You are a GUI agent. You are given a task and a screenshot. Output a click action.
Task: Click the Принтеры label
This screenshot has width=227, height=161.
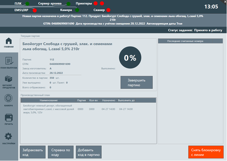(84, 4)
